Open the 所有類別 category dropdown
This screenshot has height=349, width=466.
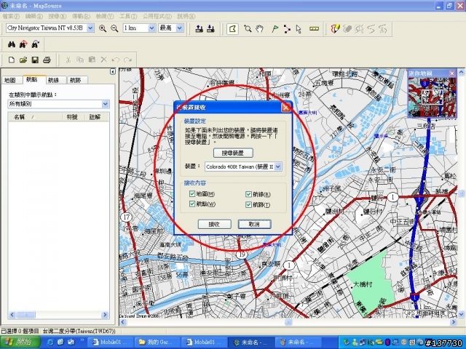(105, 104)
